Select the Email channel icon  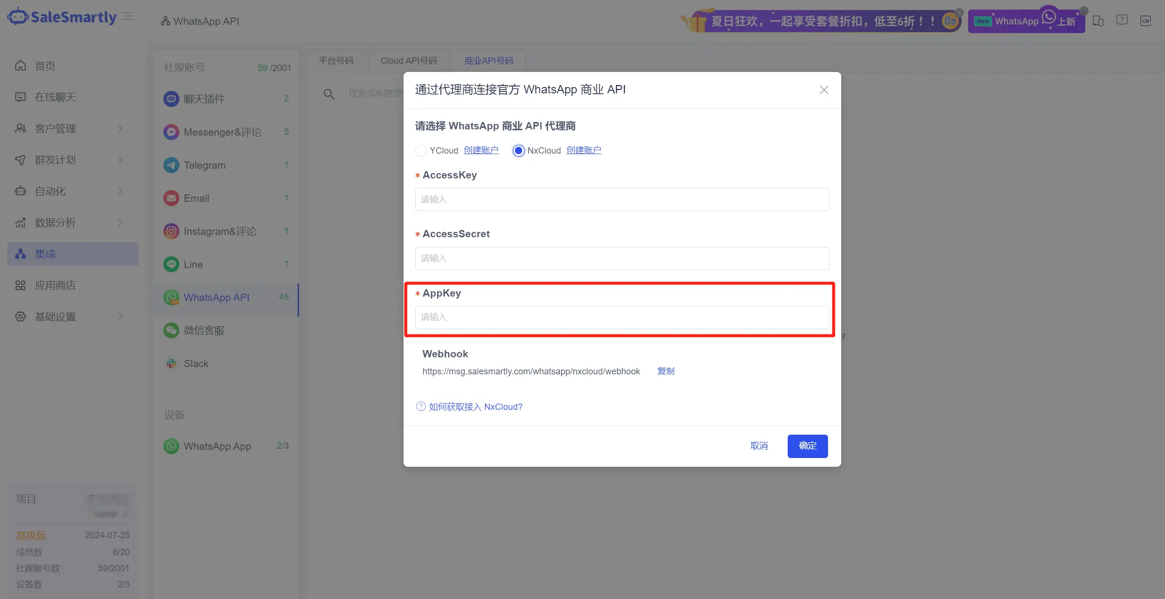click(171, 198)
